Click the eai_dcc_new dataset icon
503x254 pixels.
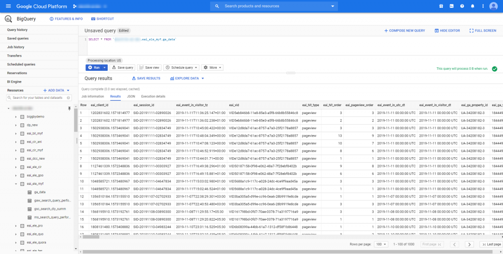click(x=22, y=158)
